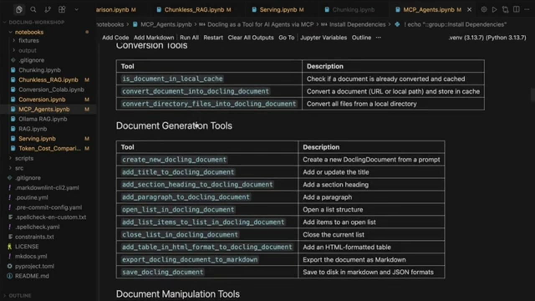Clear All Outputs in the notebook
Image resolution: width=535 pixels, height=301 pixels.
251,37
